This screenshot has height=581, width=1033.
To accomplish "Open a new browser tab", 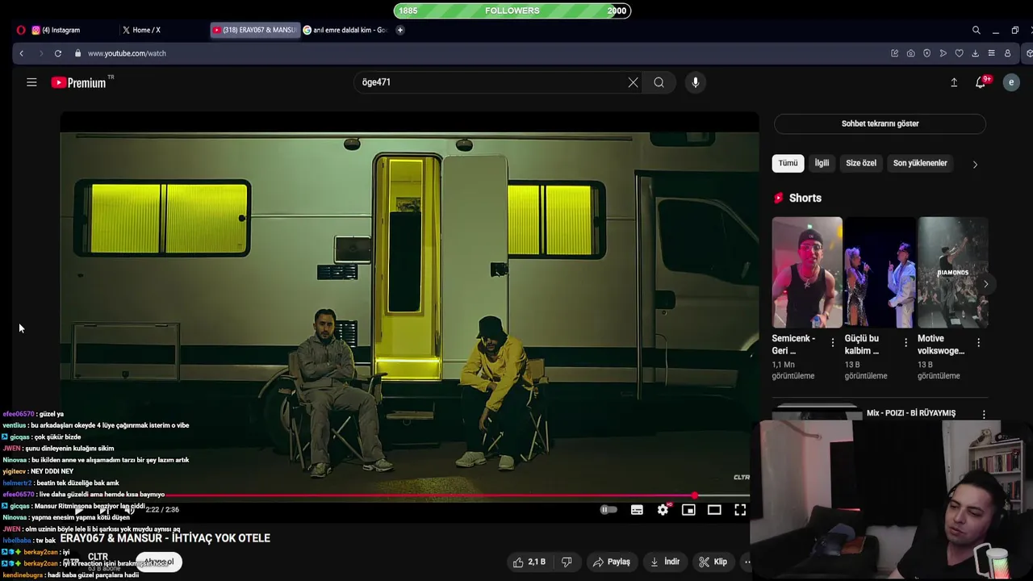I will click(399, 30).
